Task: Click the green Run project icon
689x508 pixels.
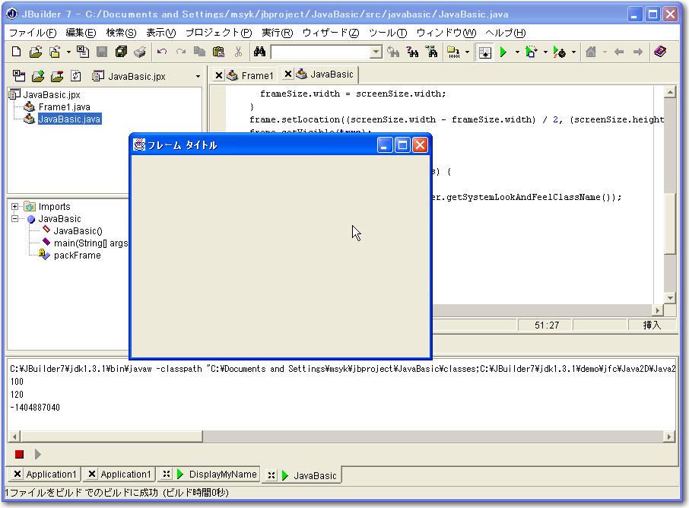Action: point(503,52)
